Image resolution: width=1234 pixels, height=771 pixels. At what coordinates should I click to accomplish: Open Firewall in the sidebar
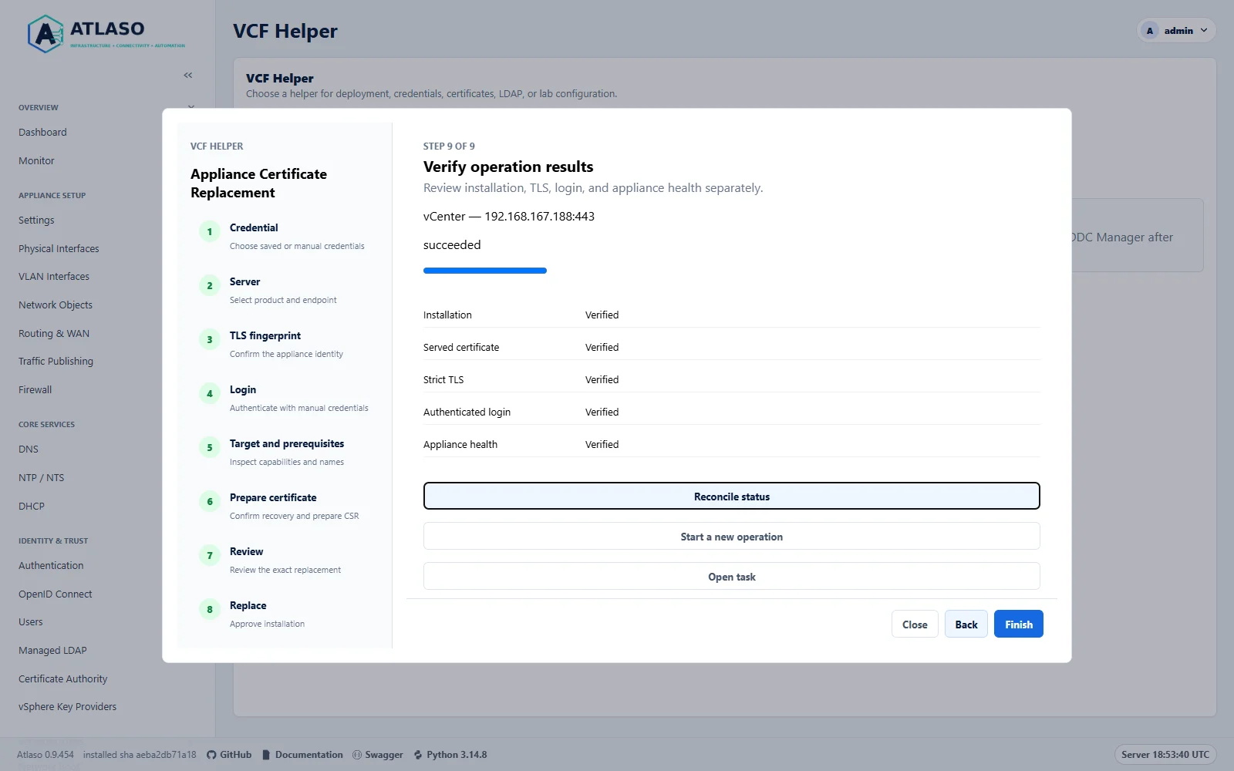pyautogui.click(x=35, y=390)
